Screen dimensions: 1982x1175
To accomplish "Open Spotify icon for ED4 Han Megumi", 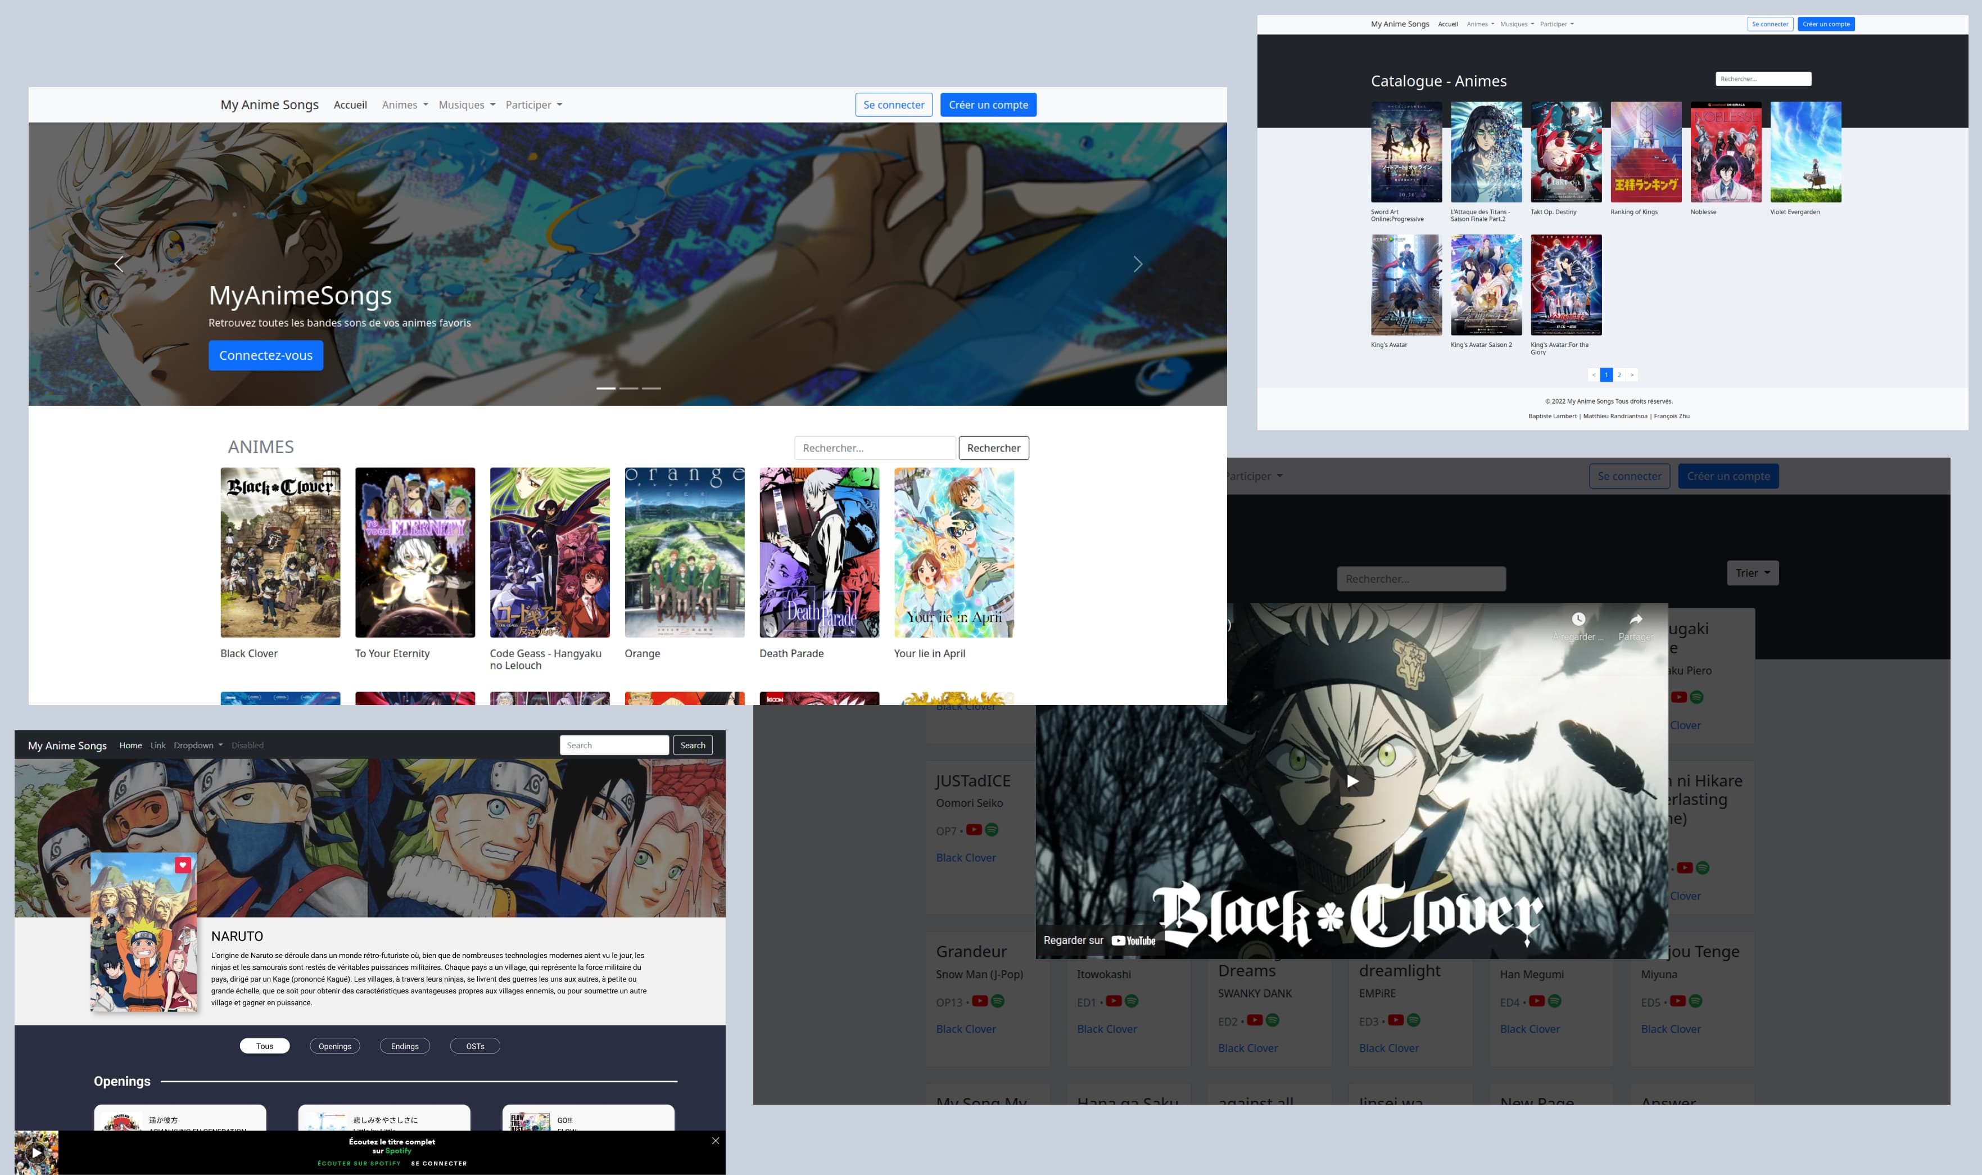I will 1554,1001.
